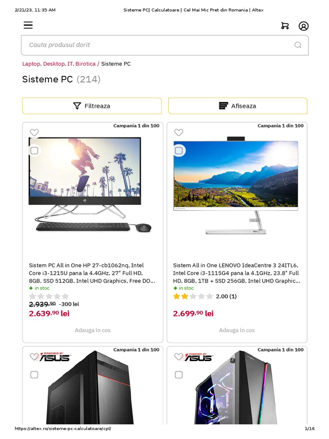This screenshot has width=329, height=439.
Task: Go to Laptop, Desktop, IT, Birotica breadcrumb
Action: click(x=59, y=64)
